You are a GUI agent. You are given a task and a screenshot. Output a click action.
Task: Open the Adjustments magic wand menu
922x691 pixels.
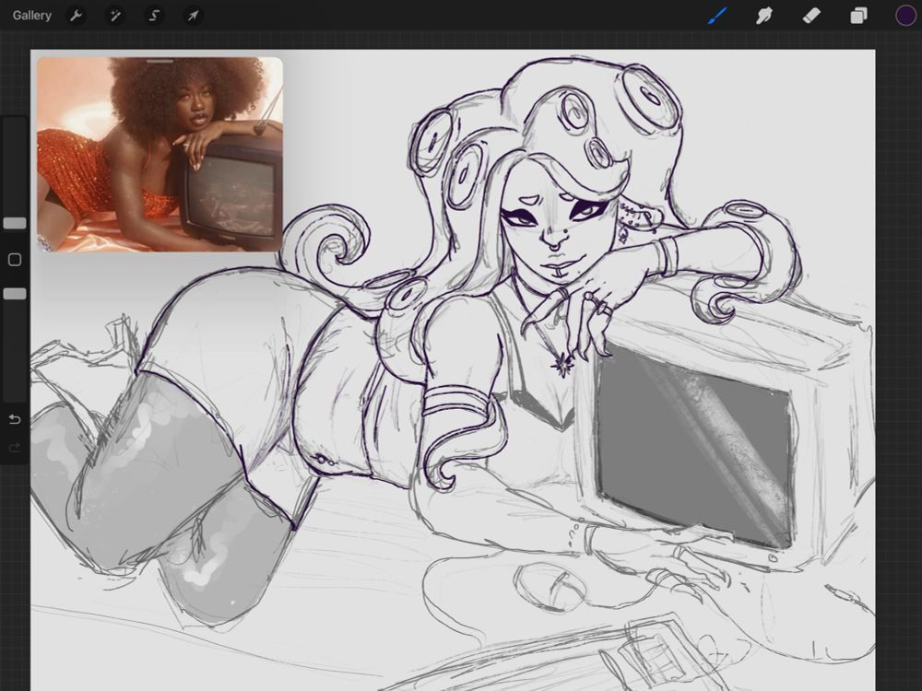(x=115, y=16)
